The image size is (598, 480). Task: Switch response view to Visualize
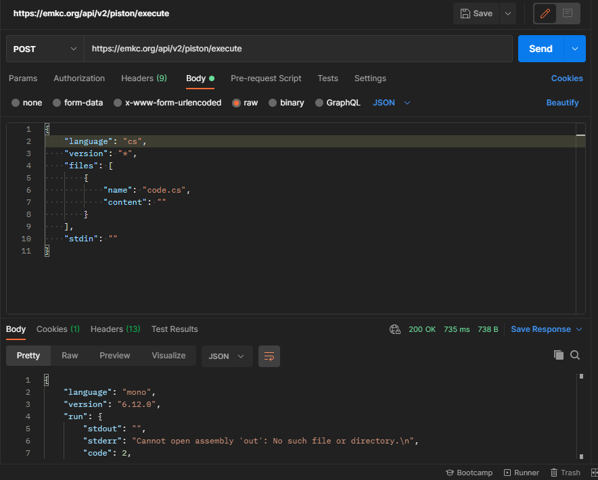[168, 356]
